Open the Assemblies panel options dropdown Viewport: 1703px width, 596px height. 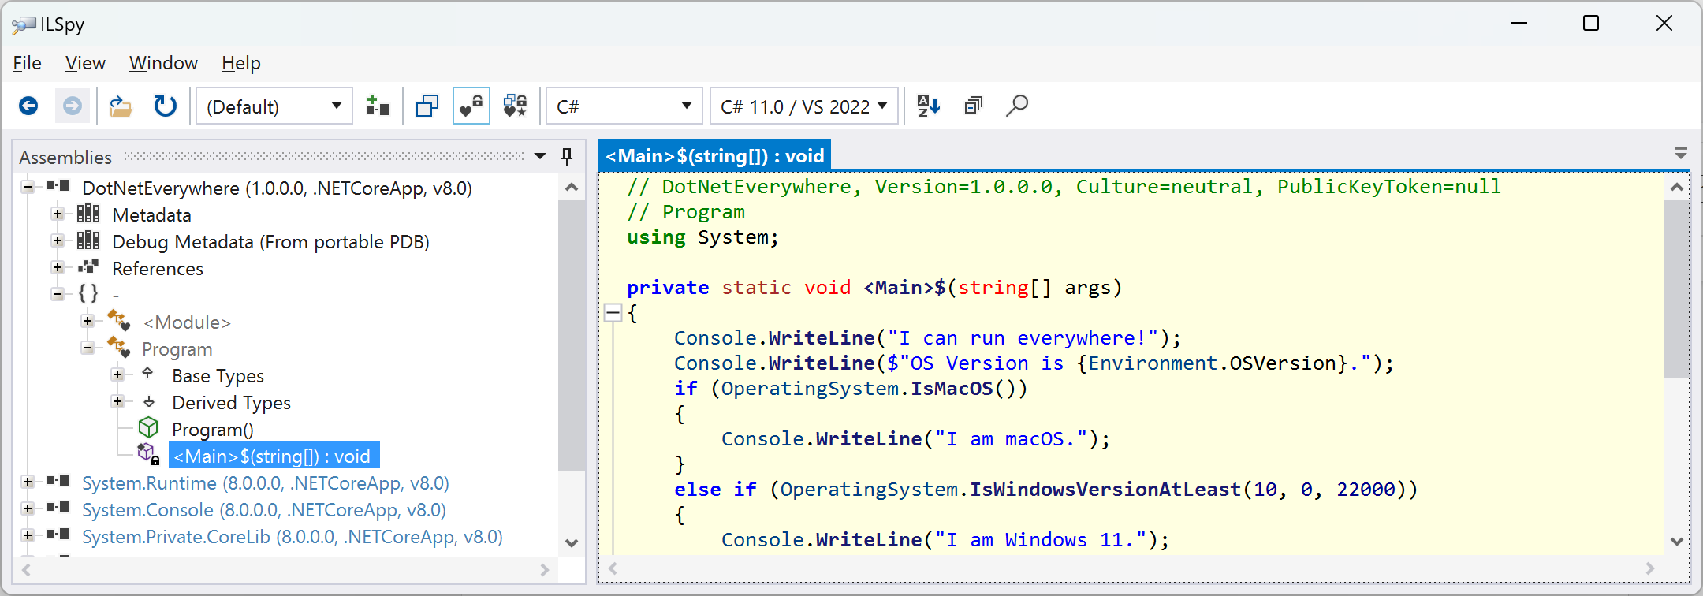(540, 156)
